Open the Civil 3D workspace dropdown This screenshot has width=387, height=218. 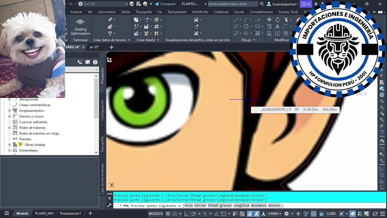click(103, 4)
